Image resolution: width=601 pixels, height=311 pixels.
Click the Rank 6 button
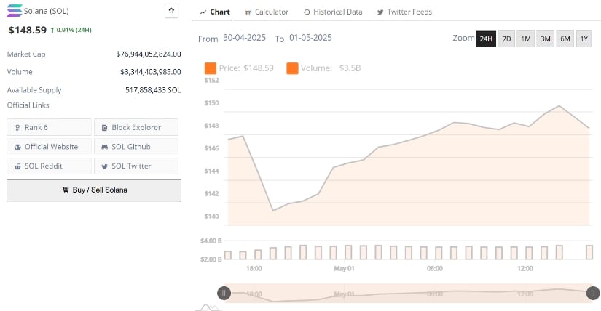(49, 127)
